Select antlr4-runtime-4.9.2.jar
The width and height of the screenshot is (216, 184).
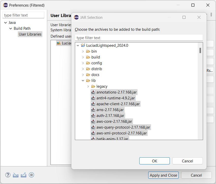tap(115, 98)
